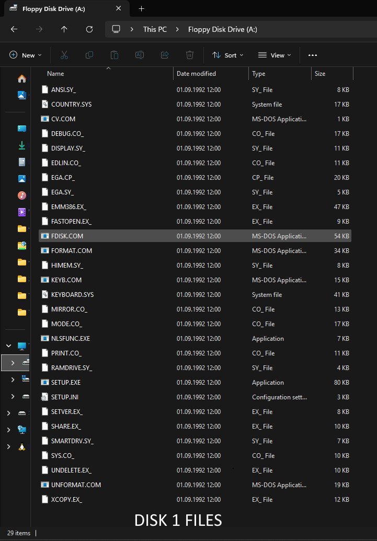Open the See more ellipsis menu
377x541 pixels.
(313, 55)
